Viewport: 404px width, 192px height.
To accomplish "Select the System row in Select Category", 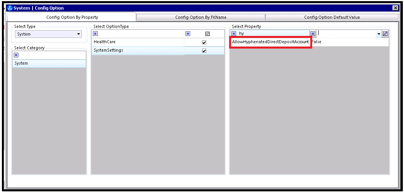I will (49, 63).
